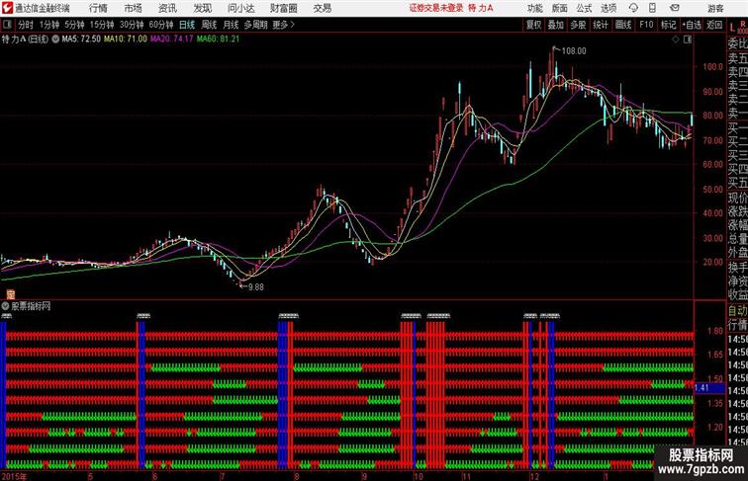Click the 统计 statistics toolbar button
Viewport: 748px width, 481px height.
tap(601, 25)
